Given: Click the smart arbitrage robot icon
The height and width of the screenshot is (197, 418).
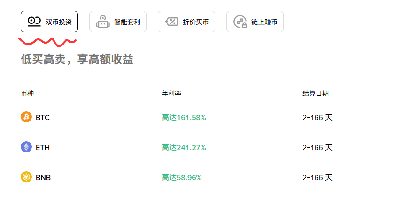Looking at the screenshot, I should point(103,22).
